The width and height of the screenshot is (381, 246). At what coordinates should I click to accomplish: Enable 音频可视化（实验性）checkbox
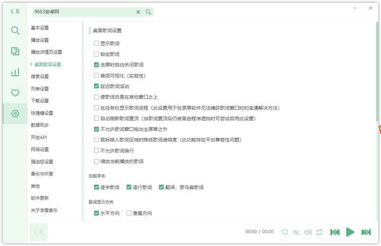click(x=97, y=76)
